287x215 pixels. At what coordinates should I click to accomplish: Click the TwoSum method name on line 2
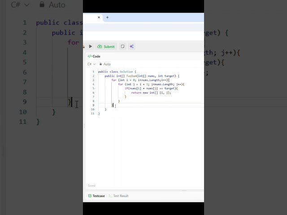[x=131, y=76]
